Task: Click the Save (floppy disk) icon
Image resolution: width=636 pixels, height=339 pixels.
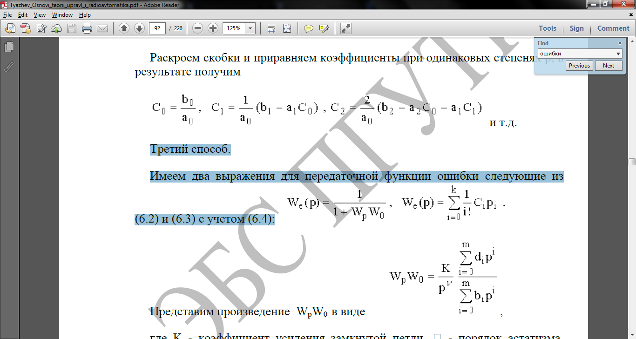Action: pos(72,28)
